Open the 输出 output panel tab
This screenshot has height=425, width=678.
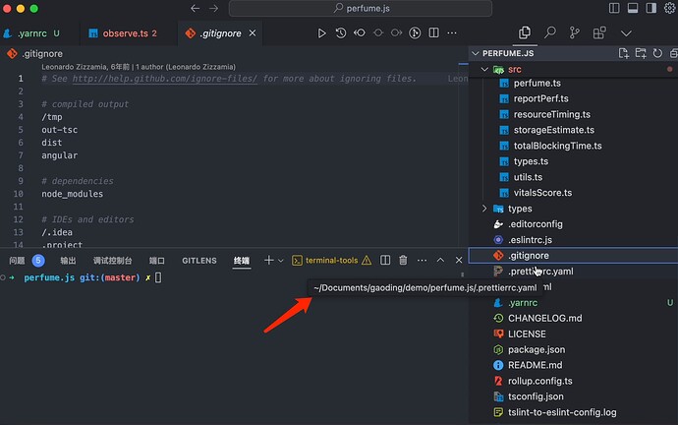point(68,260)
